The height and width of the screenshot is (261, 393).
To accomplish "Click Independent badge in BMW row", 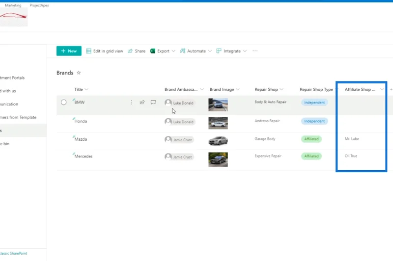I will (314, 103).
